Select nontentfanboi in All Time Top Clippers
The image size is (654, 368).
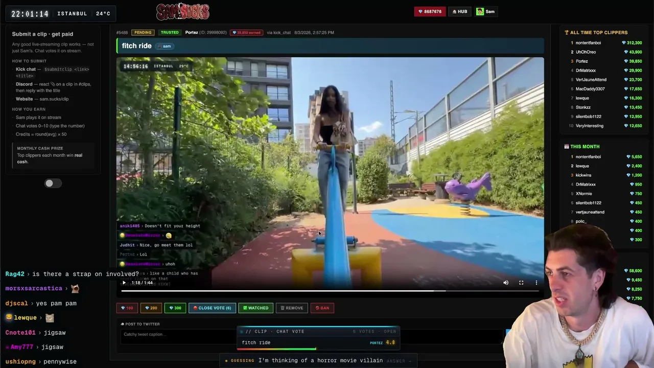click(588, 43)
